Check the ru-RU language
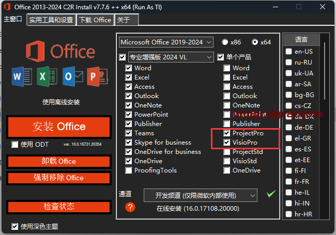Image resolution: width=336 pixels, height=235 pixels. click(288, 62)
